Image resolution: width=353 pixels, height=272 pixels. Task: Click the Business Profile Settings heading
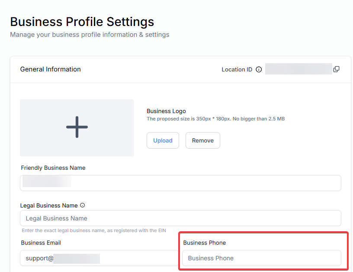click(x=82, y=22)
